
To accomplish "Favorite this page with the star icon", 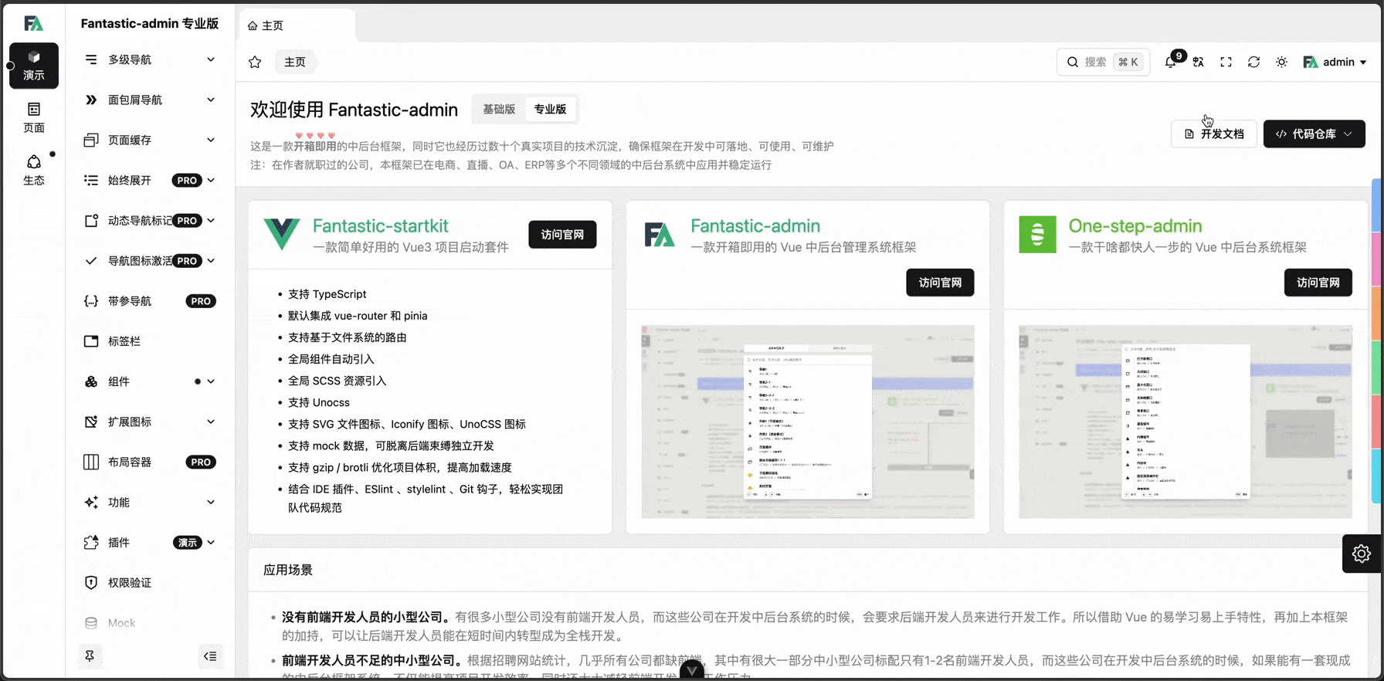I will [255, 62].
